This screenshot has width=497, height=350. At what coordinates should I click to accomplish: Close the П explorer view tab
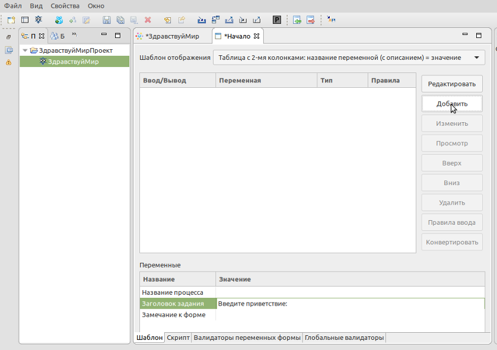coord(42,36)
